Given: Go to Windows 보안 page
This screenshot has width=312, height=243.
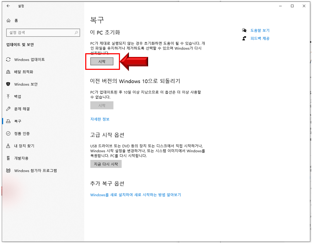Looking at the screenshot, I should click(x=43, y=84).
